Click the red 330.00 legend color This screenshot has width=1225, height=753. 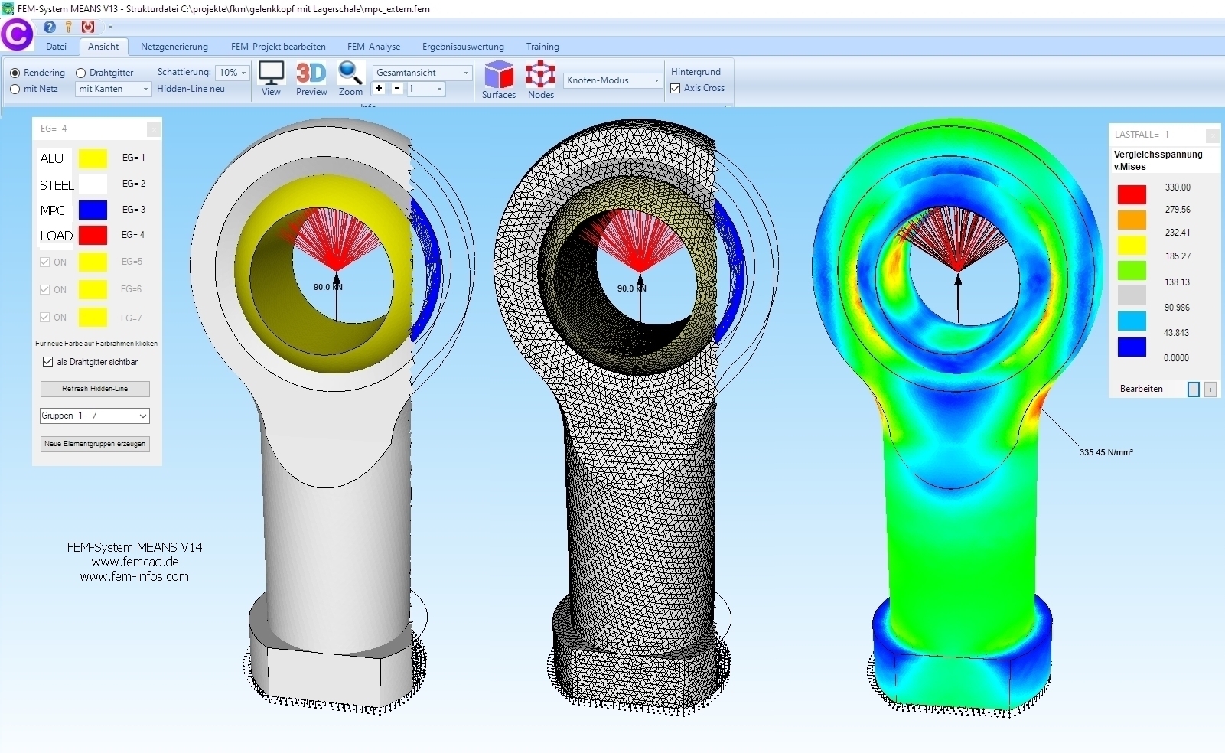pyautogui.click(x=1132, y=194)
